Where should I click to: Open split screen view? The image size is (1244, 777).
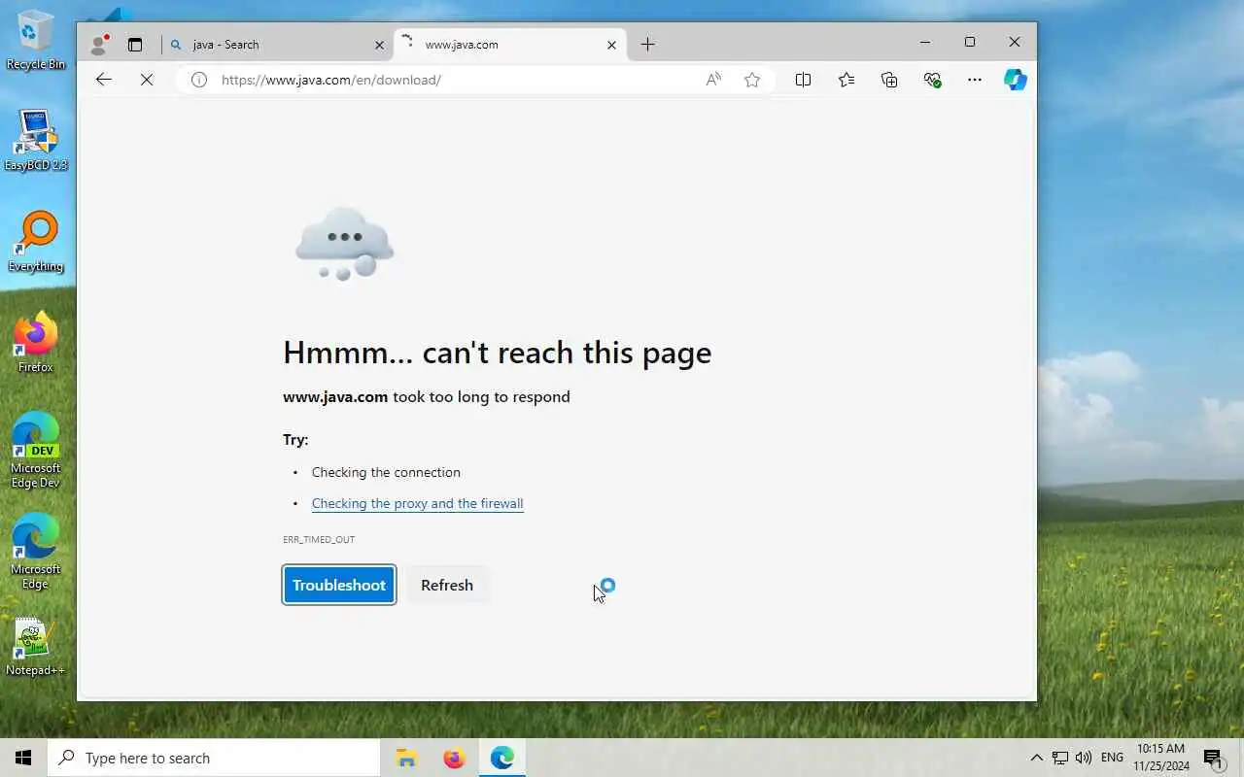click(x=803, y=80)
